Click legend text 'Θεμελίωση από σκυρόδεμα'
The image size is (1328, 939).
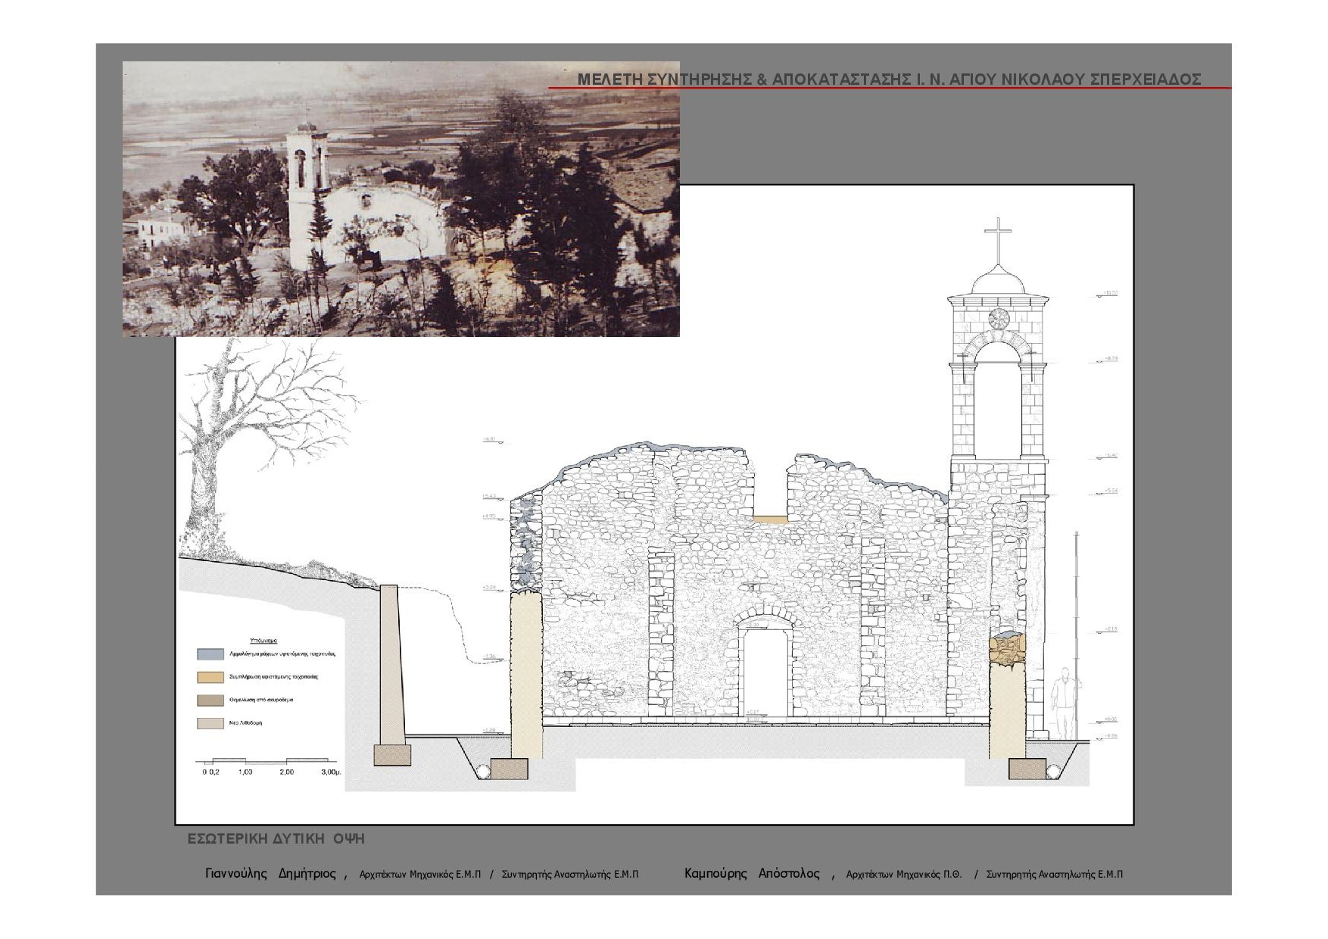(x=261, y=700)
